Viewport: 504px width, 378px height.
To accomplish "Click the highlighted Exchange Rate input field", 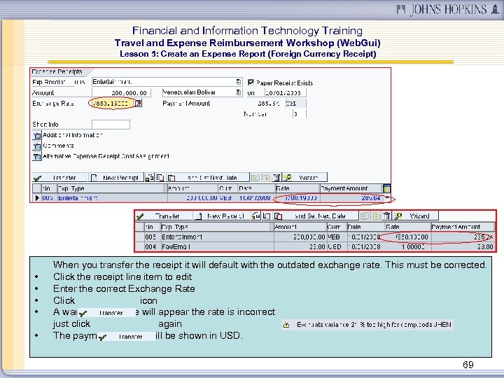I will coord(112,104).
